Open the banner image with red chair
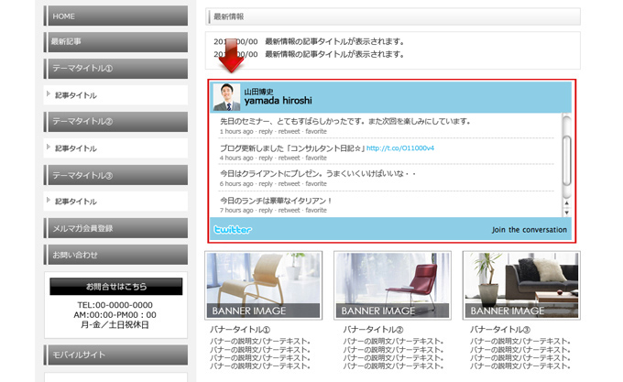Image resolution: width=623 pixels, height=382 pixels. (392, 285)
